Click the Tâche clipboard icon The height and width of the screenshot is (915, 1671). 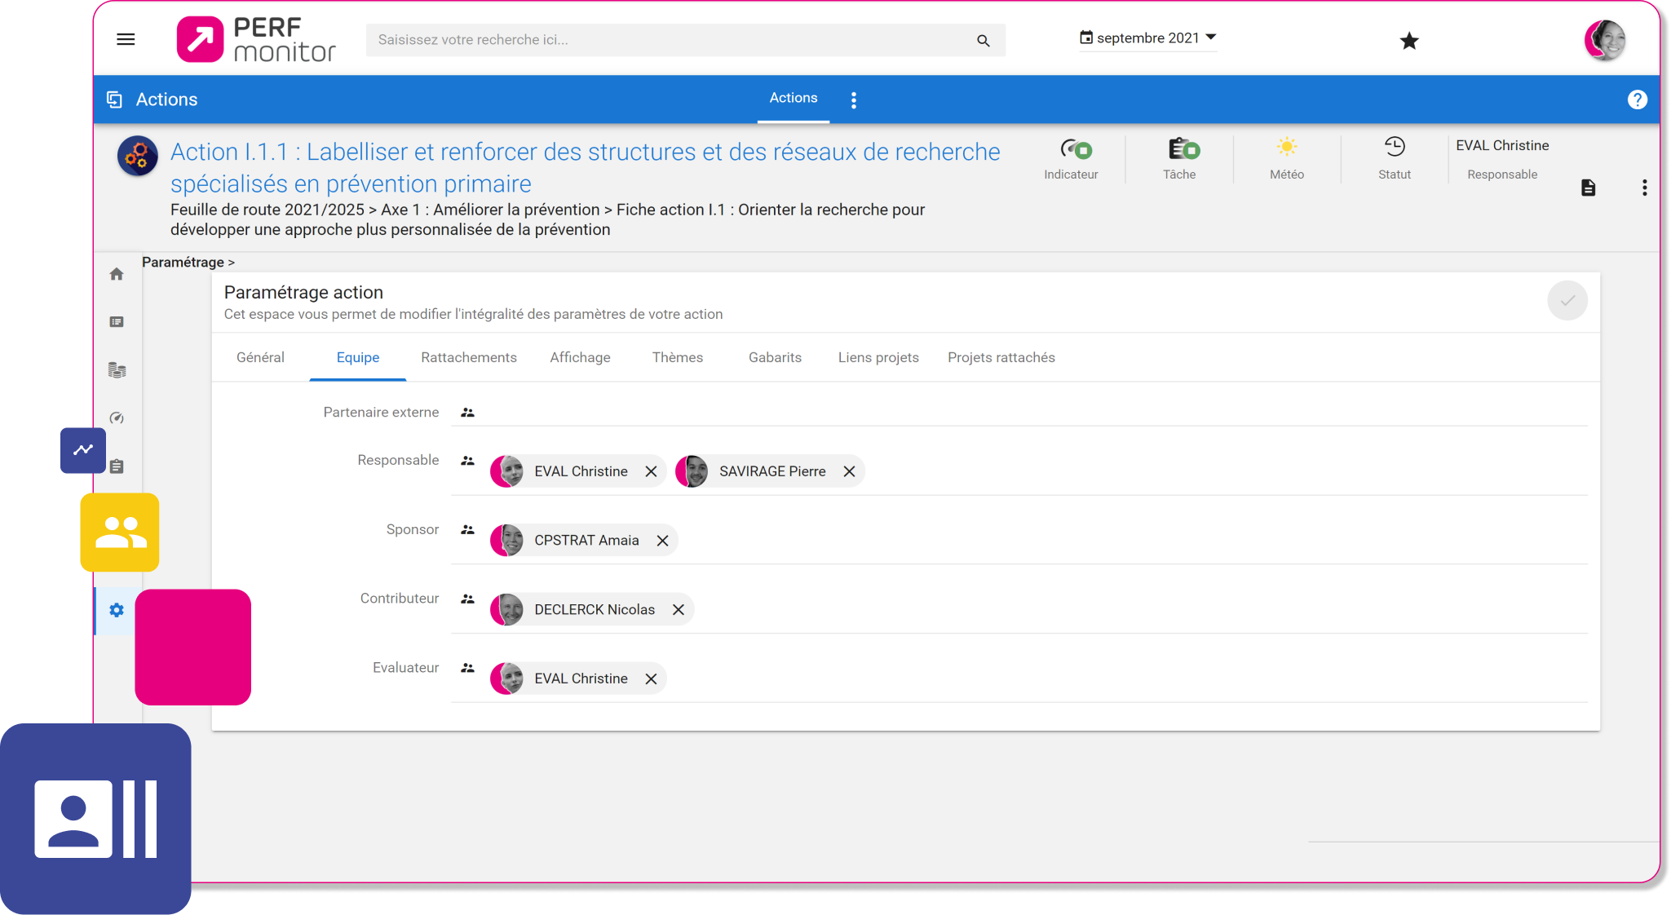pyautogui.click(x=1183, y=149)
